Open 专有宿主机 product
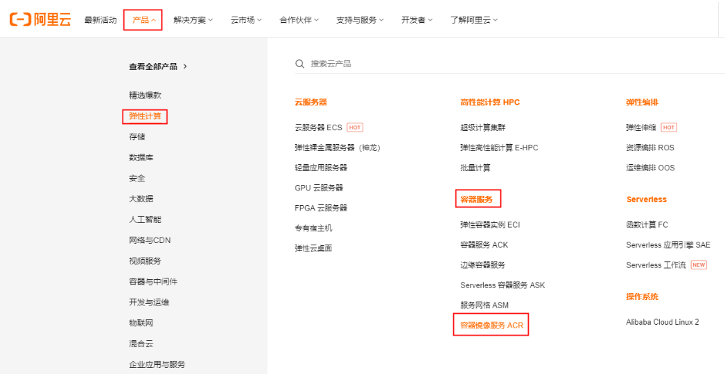This screenshot has width=725, height=374. (313, 229)
